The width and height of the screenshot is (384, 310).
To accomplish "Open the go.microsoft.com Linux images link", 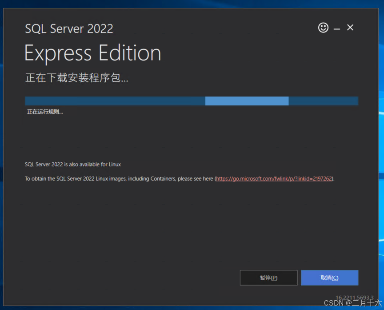I will (x=274, y=179).
